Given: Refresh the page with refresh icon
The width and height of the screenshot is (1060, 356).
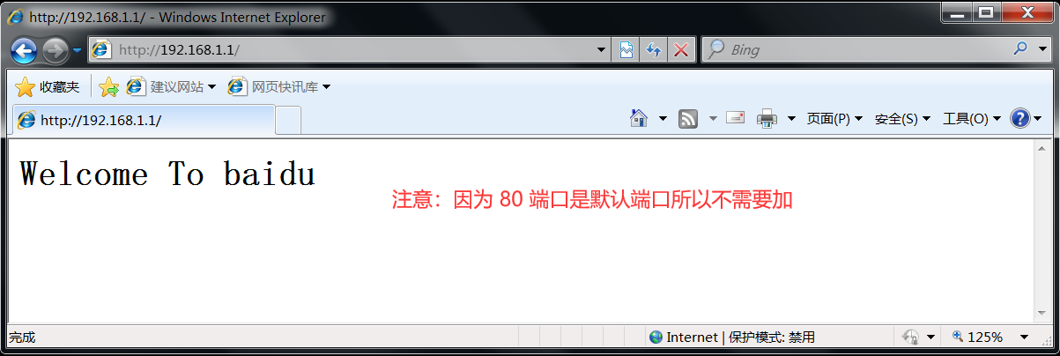Looking at the screenshot, I should pyautogui.click(x=653, y=50).
